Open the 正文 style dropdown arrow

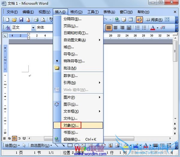click(33, 28)
